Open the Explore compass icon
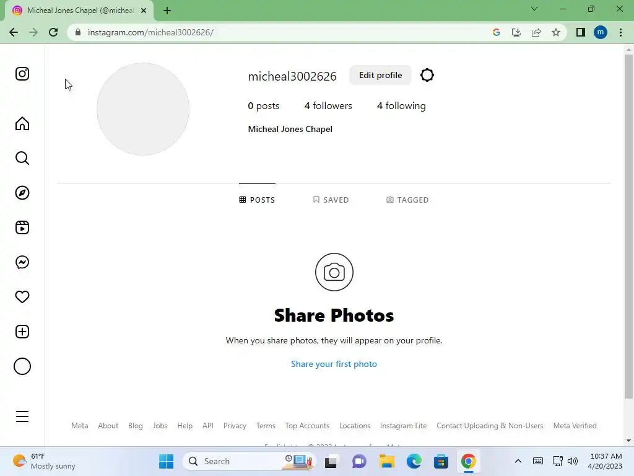 pyautogui.click(x=22, y=193)
